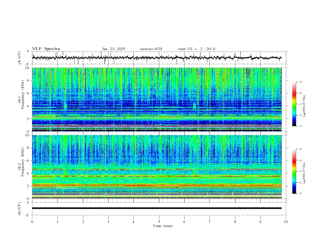Image resolution: width=322 pixels, height=249 pixels.
Task: Click the "5" tick on the time axis
Action: (159, 222)
